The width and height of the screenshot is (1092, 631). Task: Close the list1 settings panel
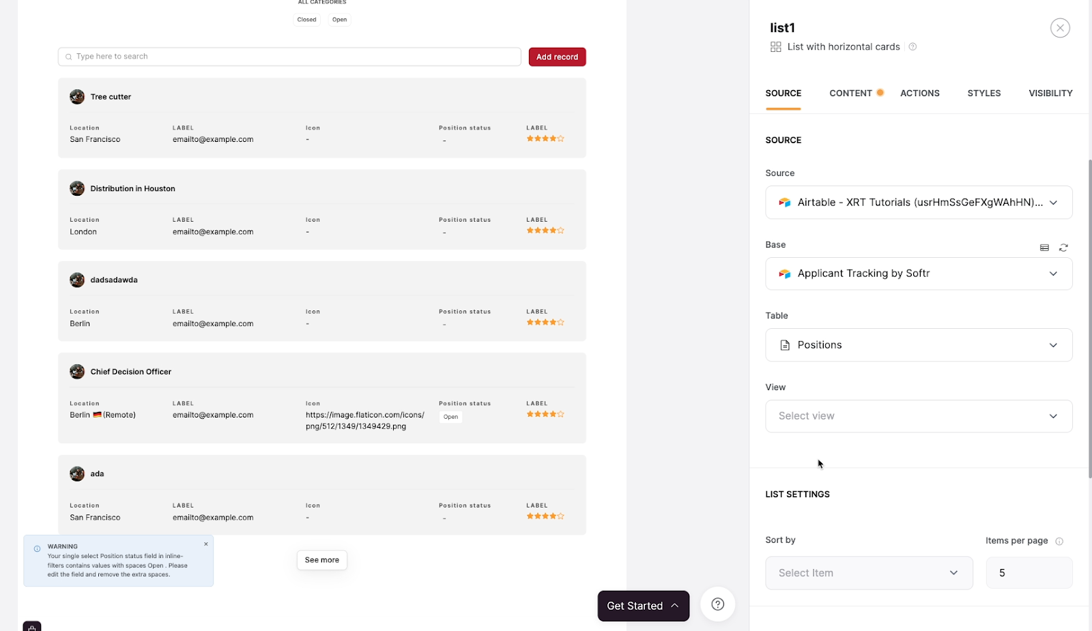click(x=1060, y=28)
